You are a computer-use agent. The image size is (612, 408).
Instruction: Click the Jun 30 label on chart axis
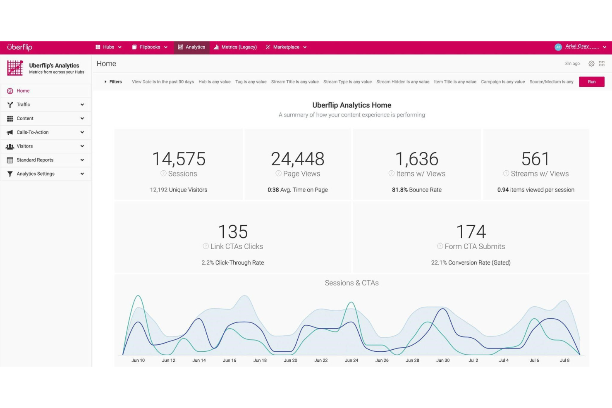pos(443,360)
